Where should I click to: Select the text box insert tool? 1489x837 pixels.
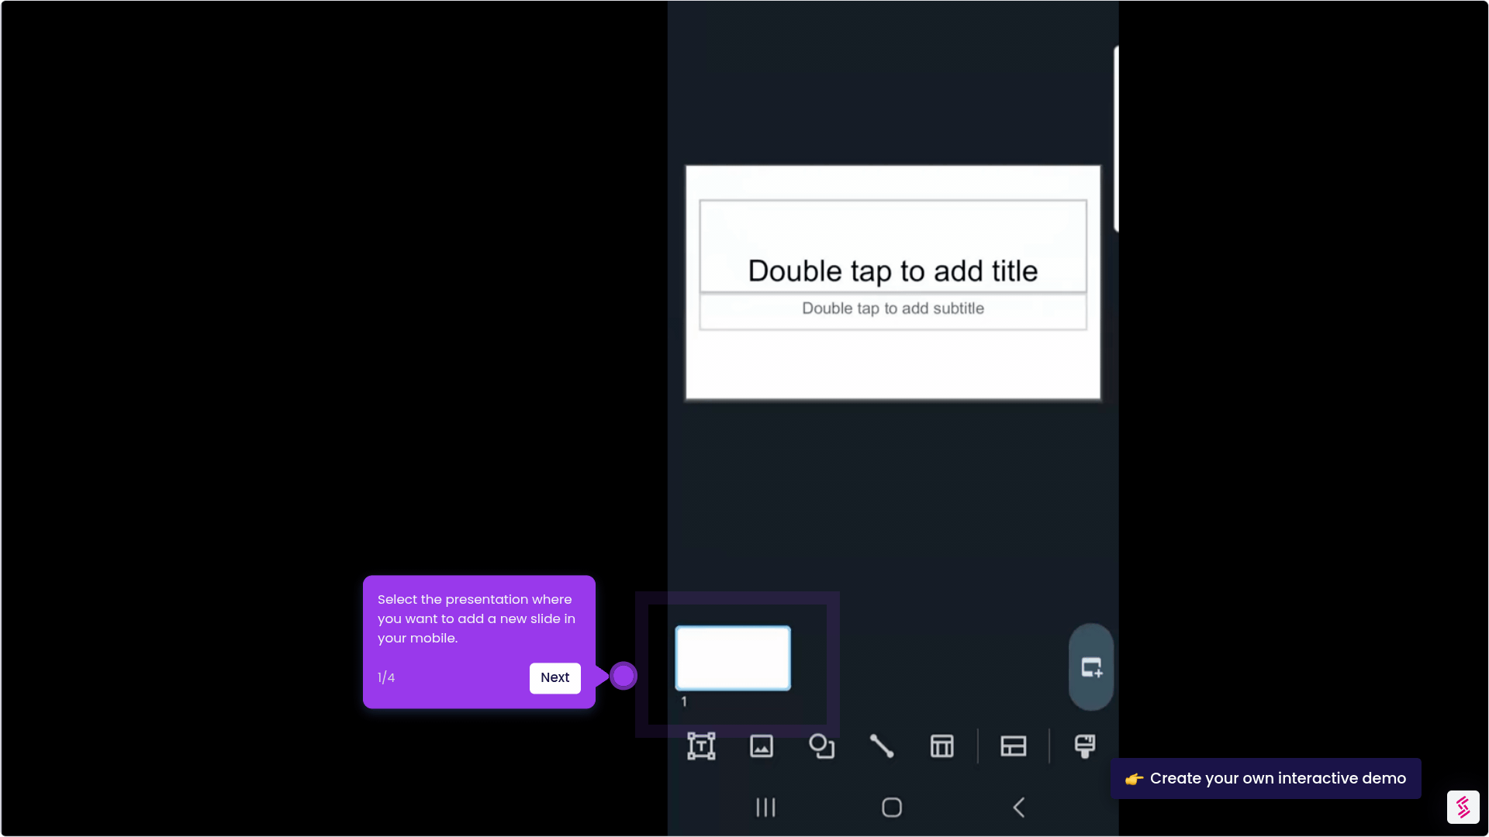701,746
